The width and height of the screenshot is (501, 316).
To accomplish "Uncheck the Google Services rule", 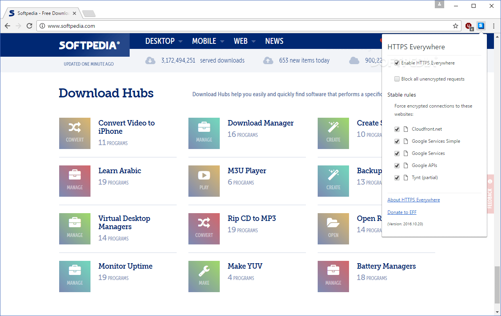I will (x=397, y=153).
